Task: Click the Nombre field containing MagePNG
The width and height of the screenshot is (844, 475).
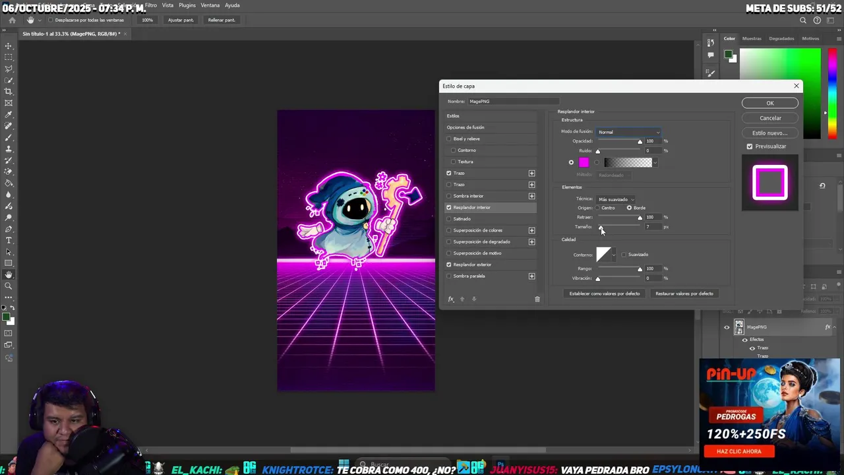Action: [513, 102]
